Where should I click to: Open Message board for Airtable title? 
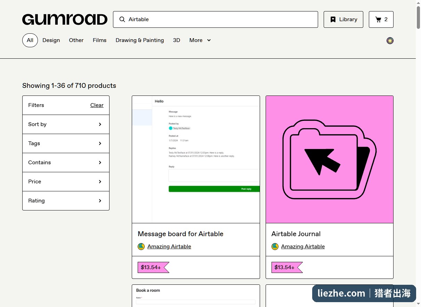pos(180,234)
